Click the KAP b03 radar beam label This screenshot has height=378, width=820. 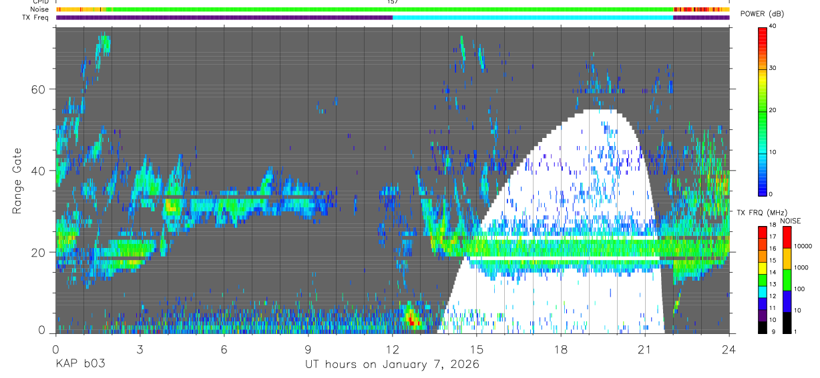point(79,364)
